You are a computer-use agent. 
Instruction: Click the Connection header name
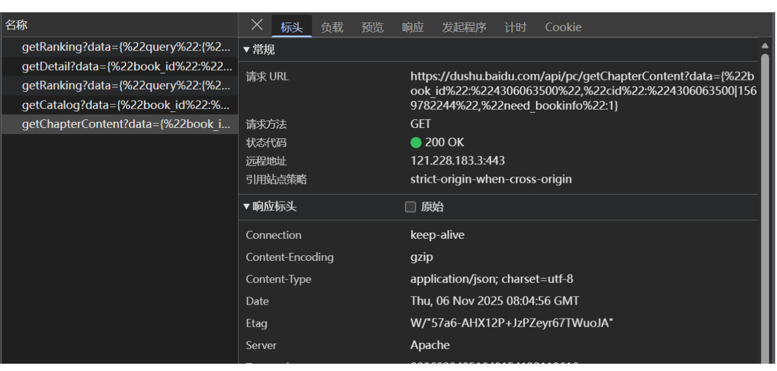click(273, 235)
